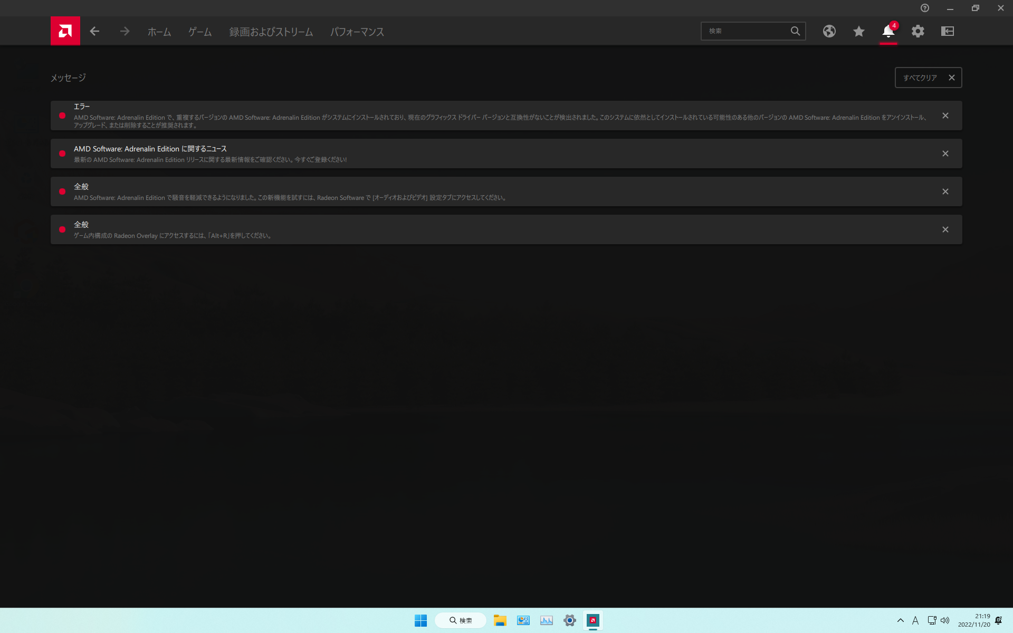1013x633 pixels.
Task: Click the AMD Software taskbar icon
Action: click(x=592, y=620)
